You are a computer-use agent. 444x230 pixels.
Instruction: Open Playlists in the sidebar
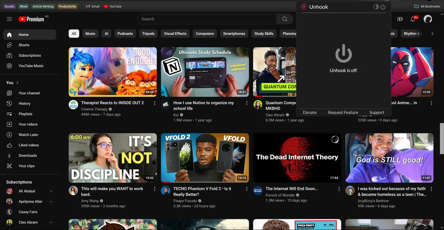pyautogui.click(x=29, y=114)
